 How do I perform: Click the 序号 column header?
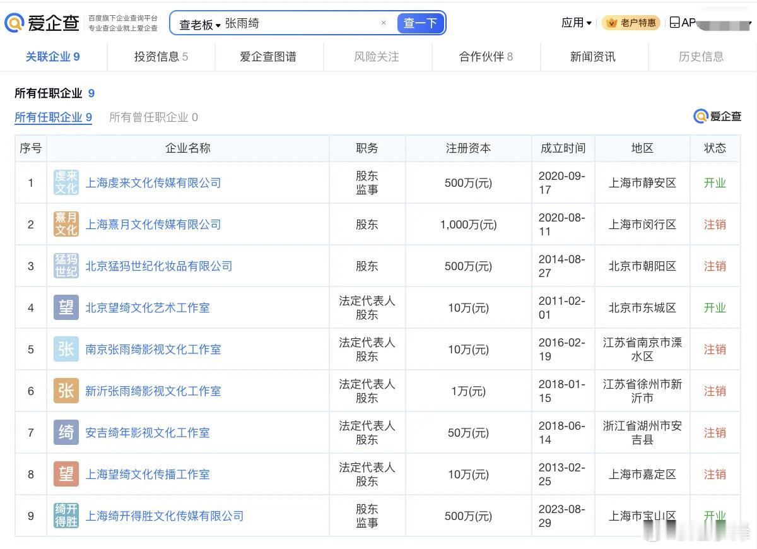[31, 148]
